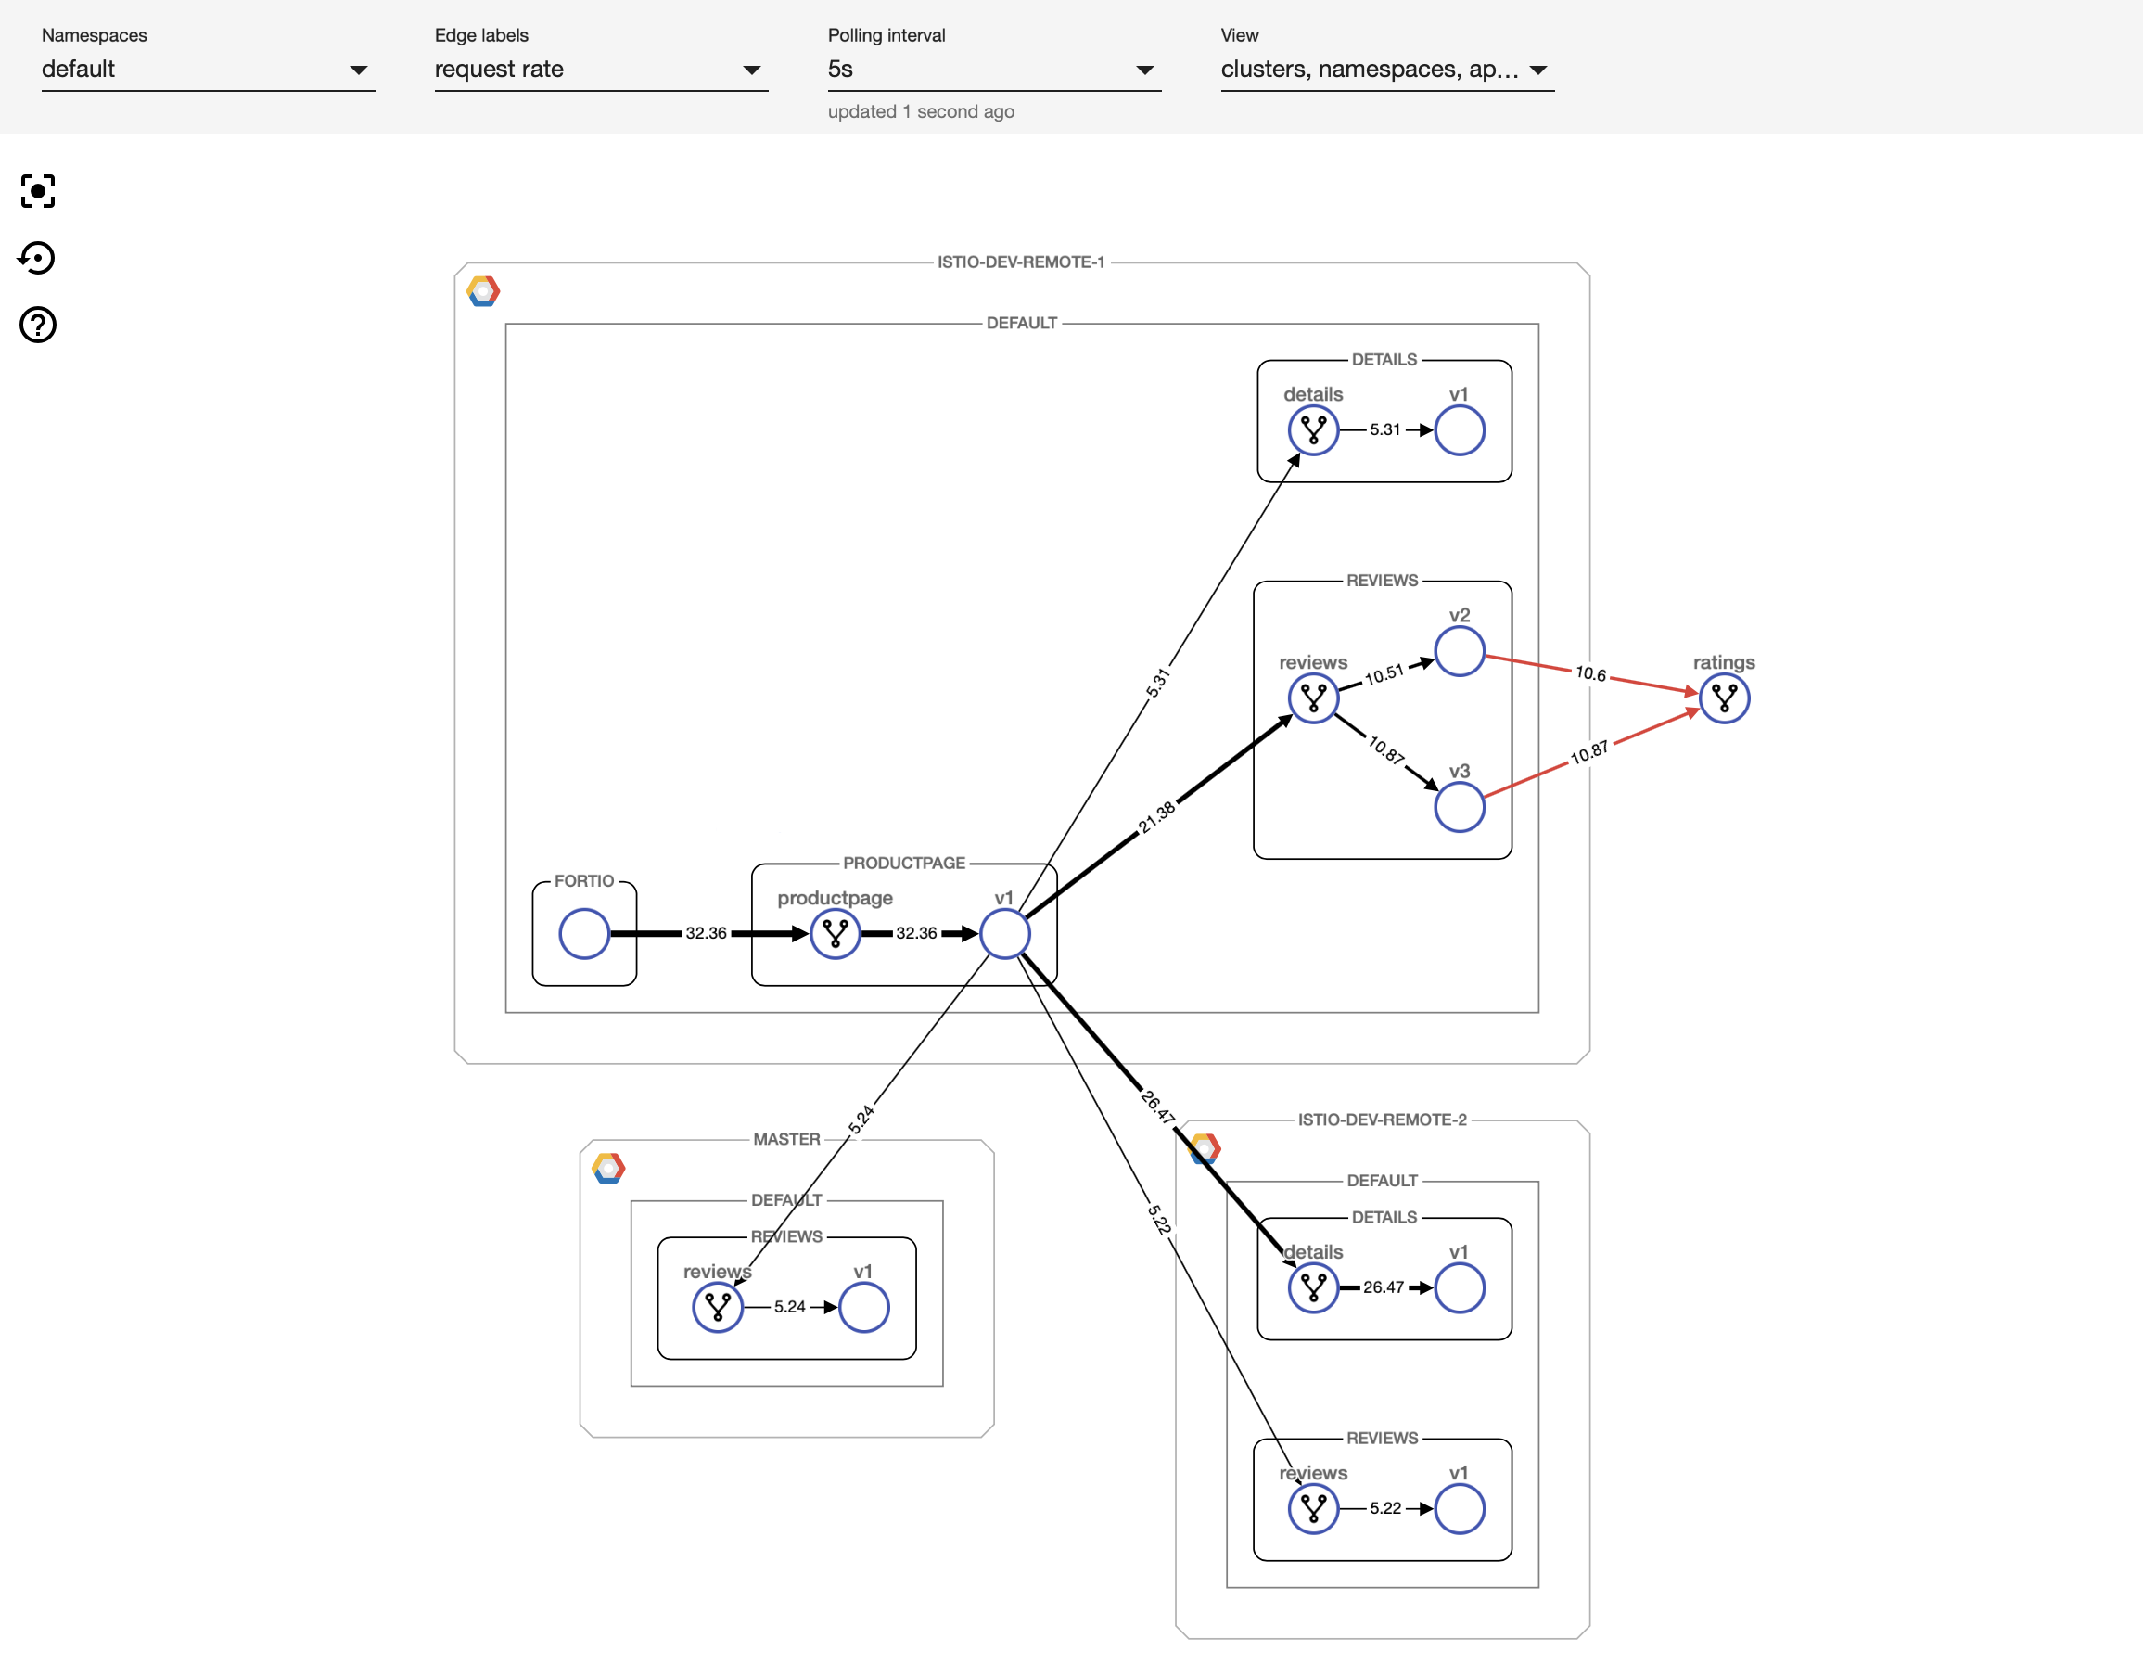Viewport: 2143px width, 1677px height.
Task: Click the productpage v1 workload node
Action: [1005, 933]
